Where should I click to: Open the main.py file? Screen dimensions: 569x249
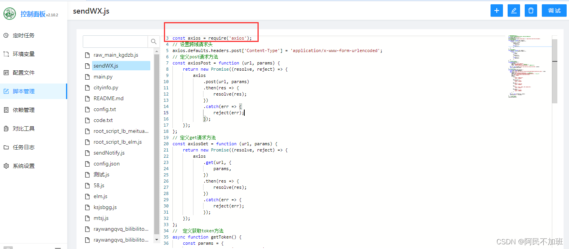tap(104, 77)
